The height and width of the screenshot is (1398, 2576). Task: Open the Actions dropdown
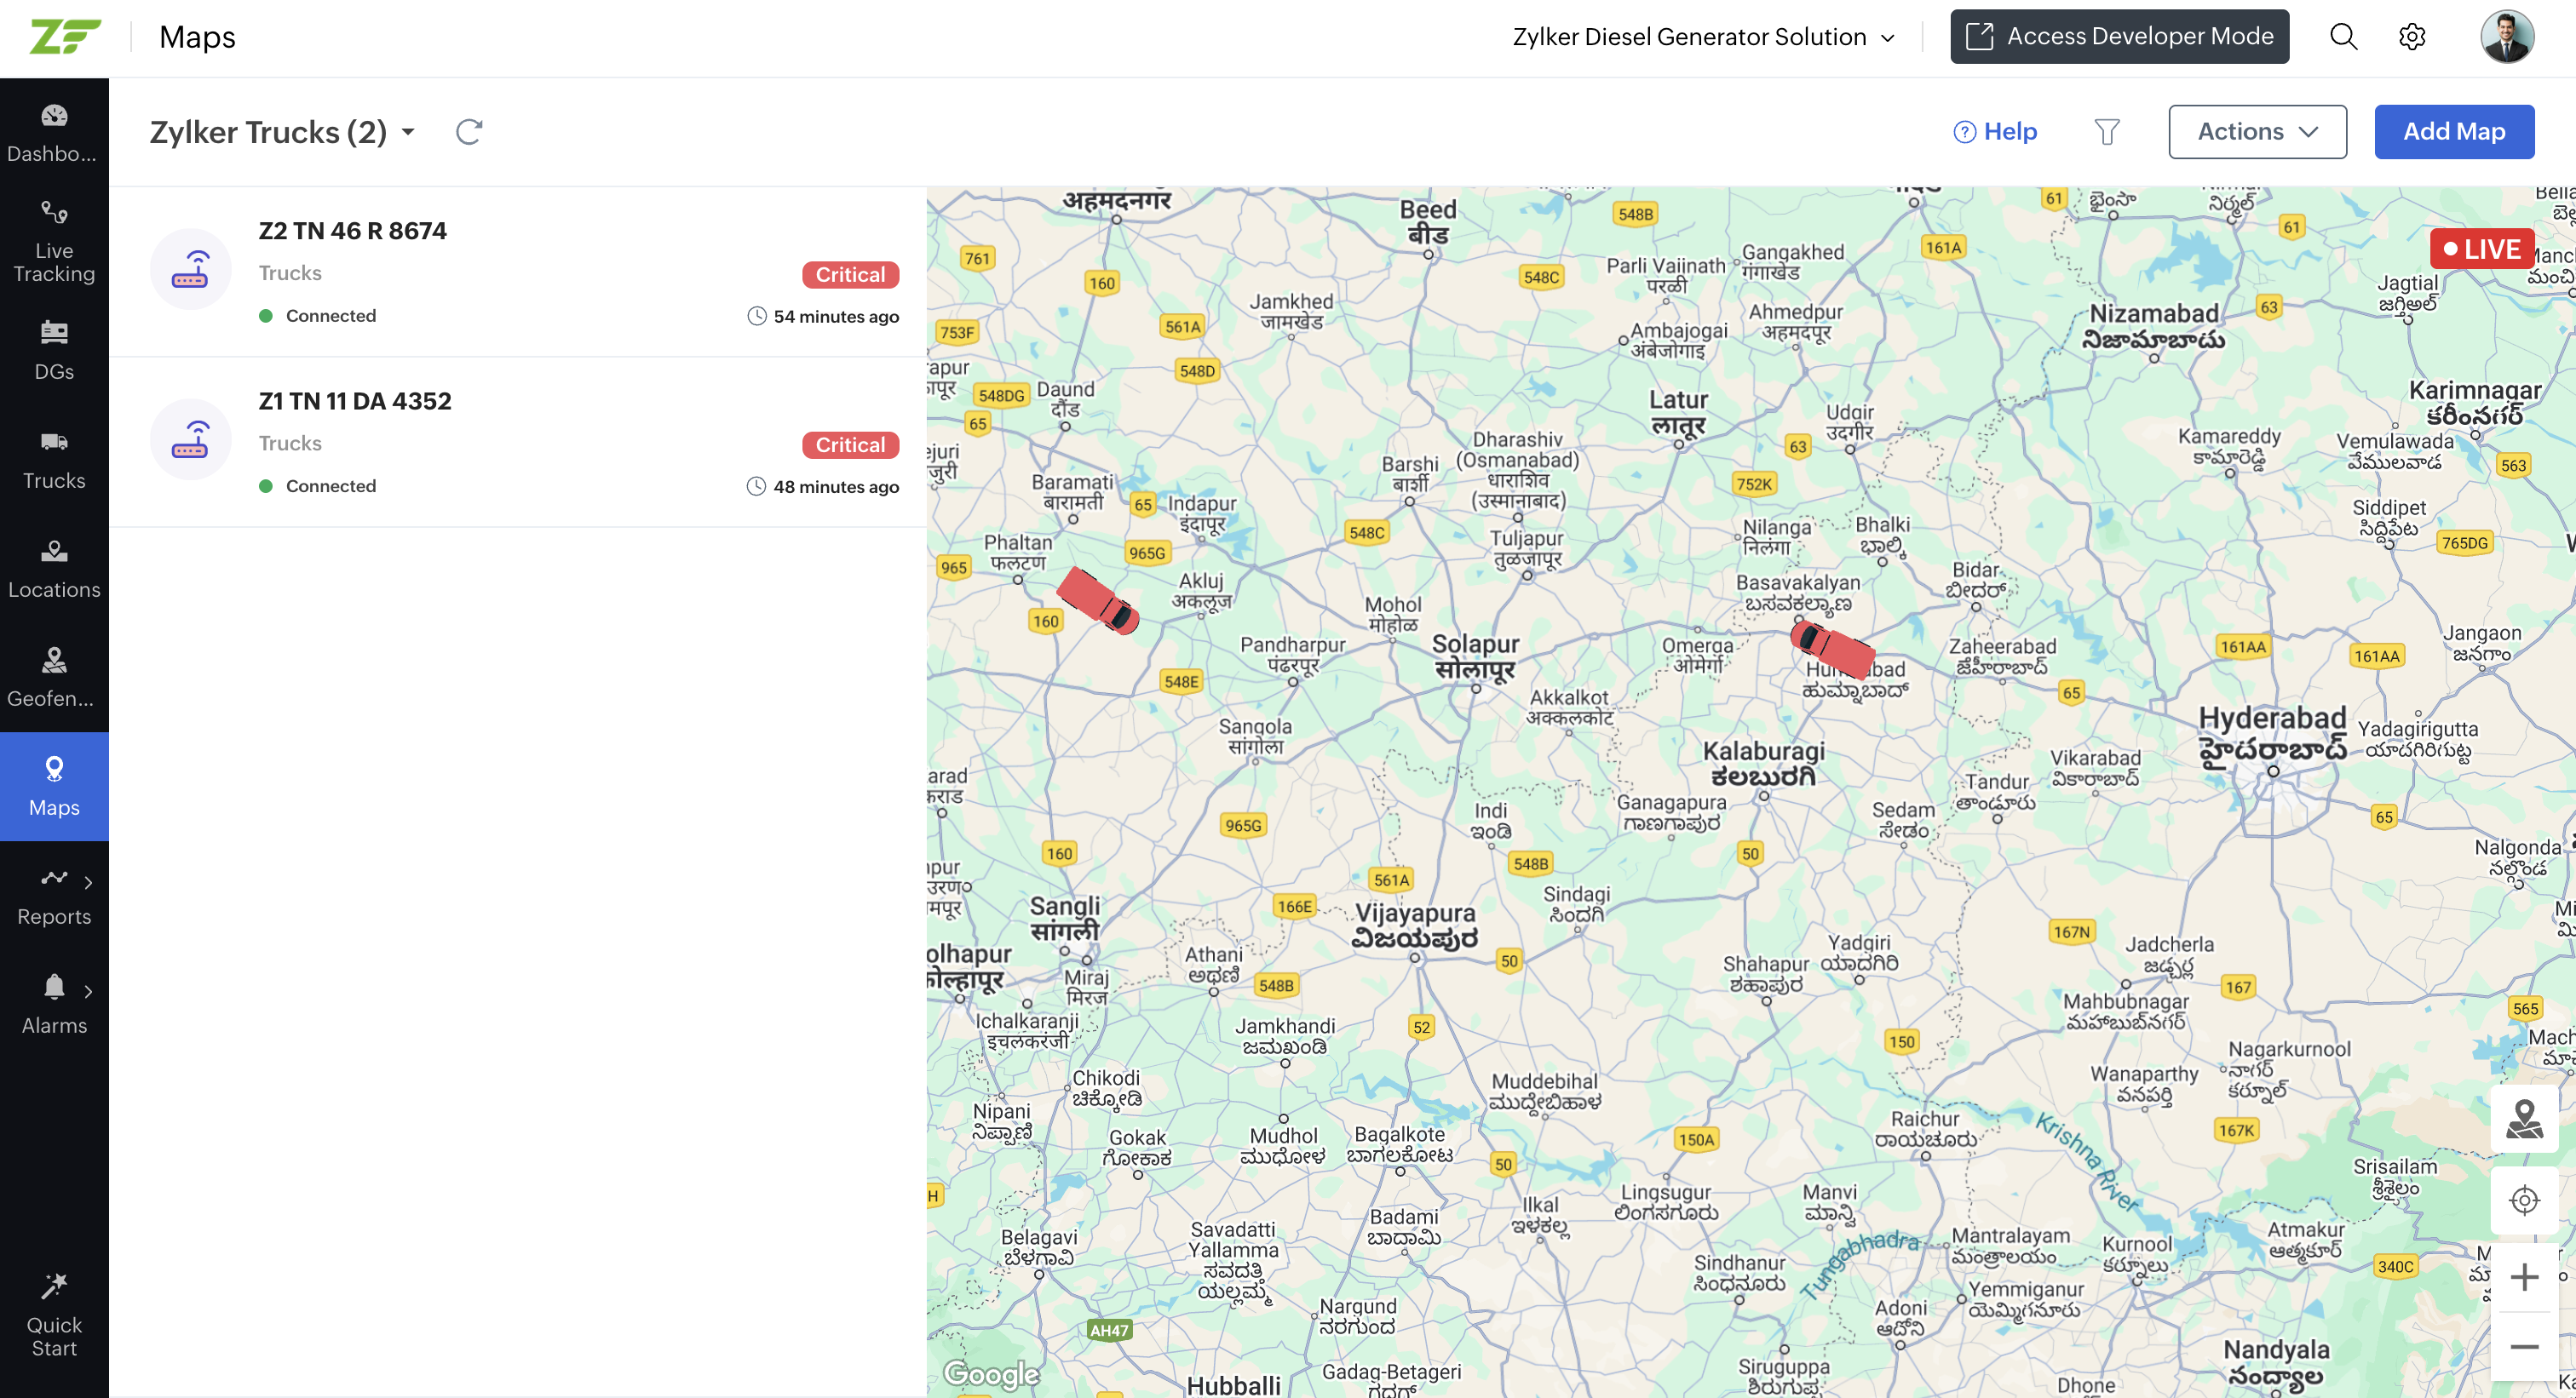(2257, 132)
